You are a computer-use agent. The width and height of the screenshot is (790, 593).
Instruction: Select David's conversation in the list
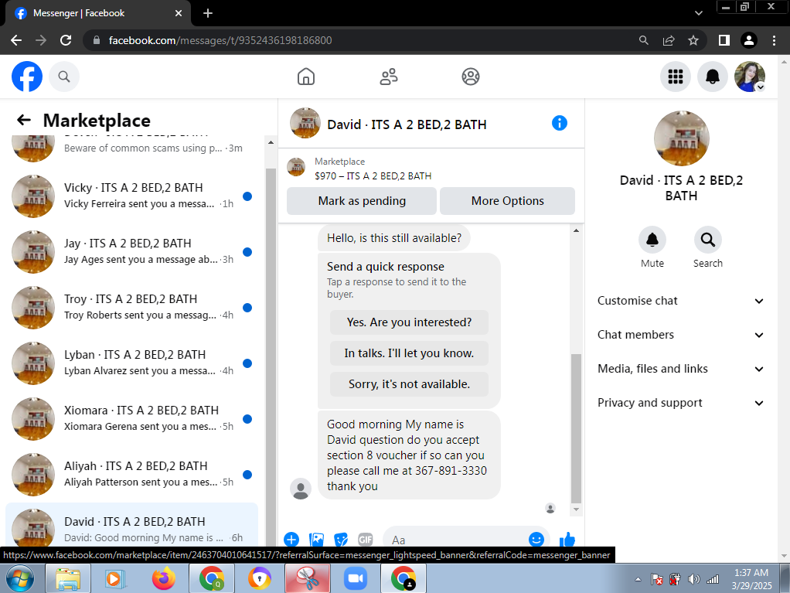[132, 525]
